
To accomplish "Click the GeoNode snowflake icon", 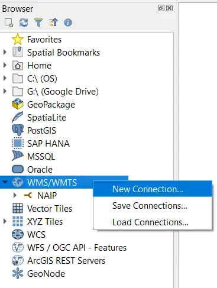I will coord(18,273).
